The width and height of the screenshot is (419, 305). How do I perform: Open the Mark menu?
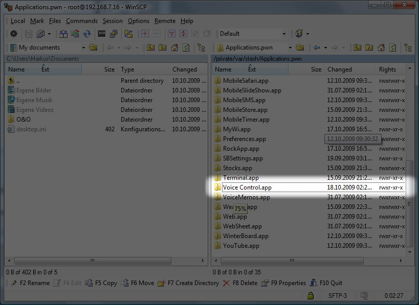tap(37, 21)
